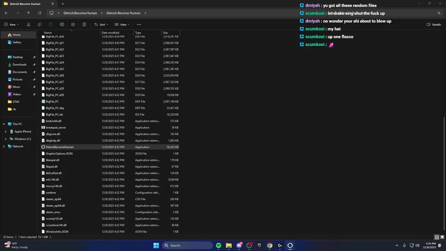Screen dimensions: 446x251
Task: Open the See more options ellipsis
Action: [139, 24]
